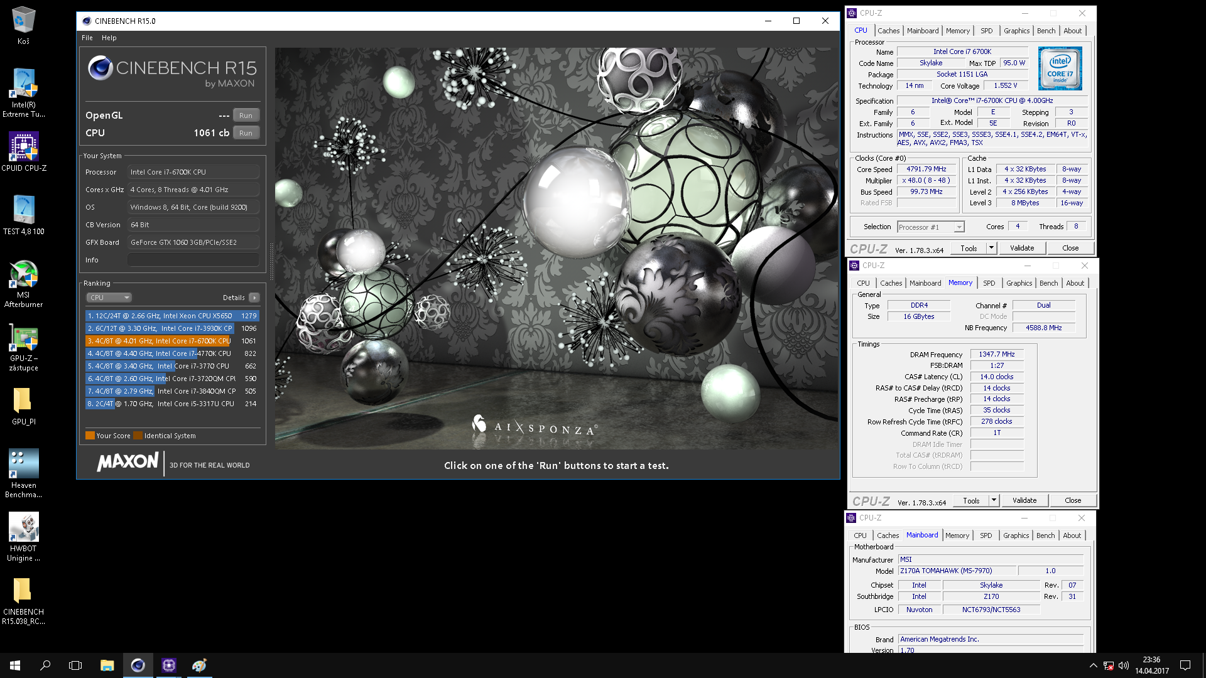Open ranking Details arrow button
This screenshot has width=1206, height=678.
(x=254, y=298)
